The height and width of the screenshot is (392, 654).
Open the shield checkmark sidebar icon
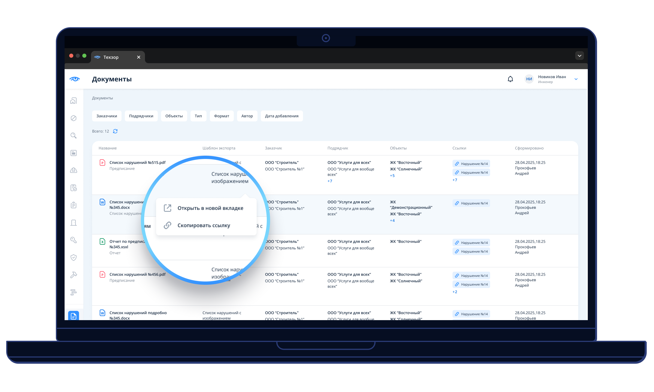(74, 258)
